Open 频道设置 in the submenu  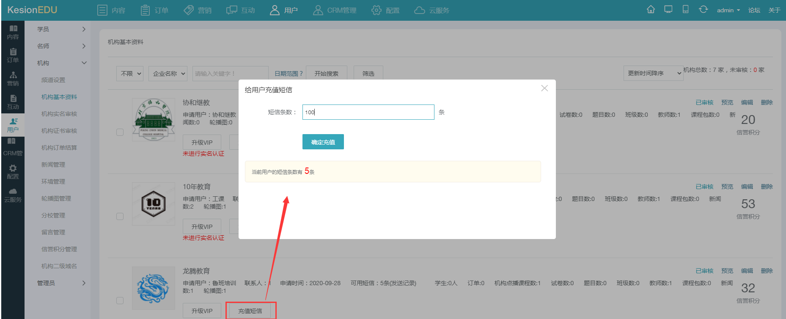pyautogui.click(x=53, y=80)
